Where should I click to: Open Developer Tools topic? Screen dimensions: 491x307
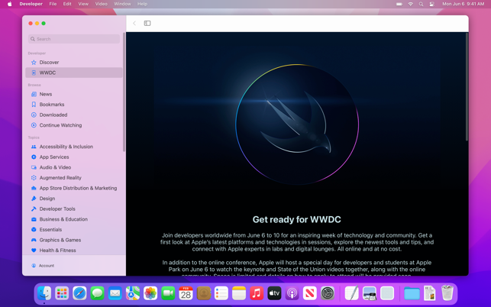pos(57,208)
